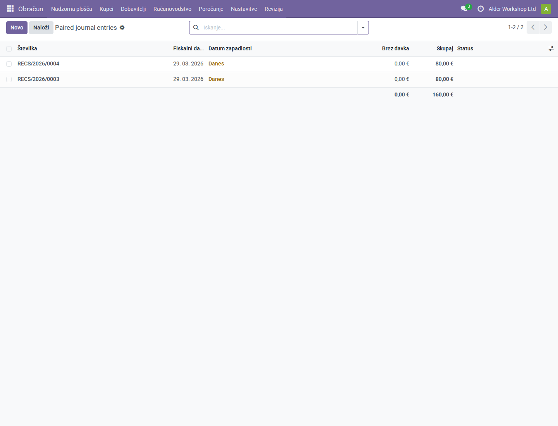Viewport: 558px width, 426px height.
Task: Open the Kupci menu
Action: (x=107, y=9)
